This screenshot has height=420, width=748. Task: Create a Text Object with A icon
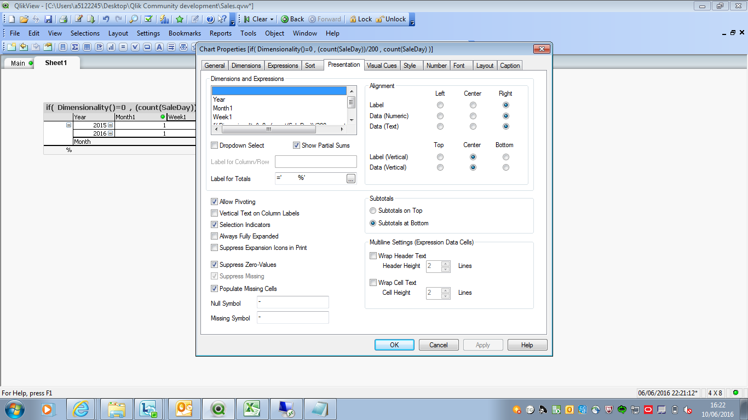(159, 47)
